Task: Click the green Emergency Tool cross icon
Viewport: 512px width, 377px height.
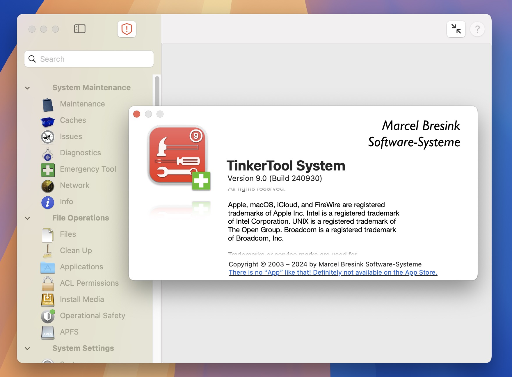Action: click(48, 170)
